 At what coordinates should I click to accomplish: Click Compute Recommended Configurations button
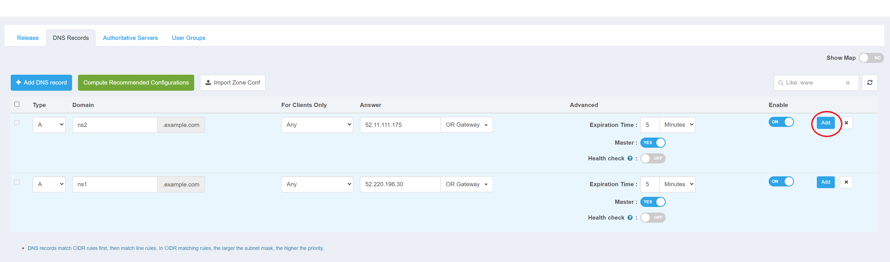(x=136, y=83)
